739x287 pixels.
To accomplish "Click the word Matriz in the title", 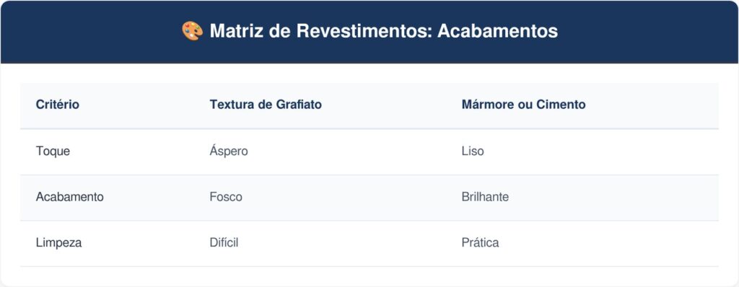I will 238,31.
